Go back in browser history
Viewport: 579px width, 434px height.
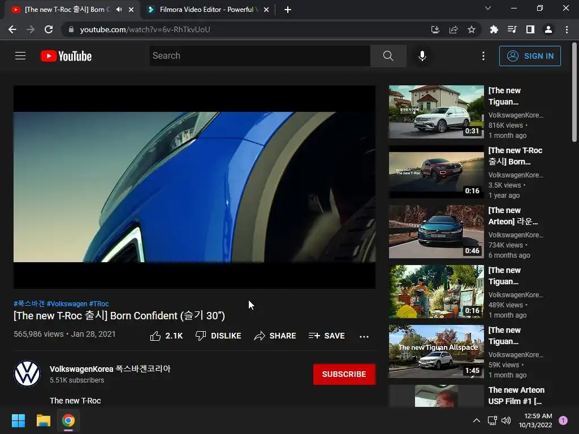click(12, 29)
